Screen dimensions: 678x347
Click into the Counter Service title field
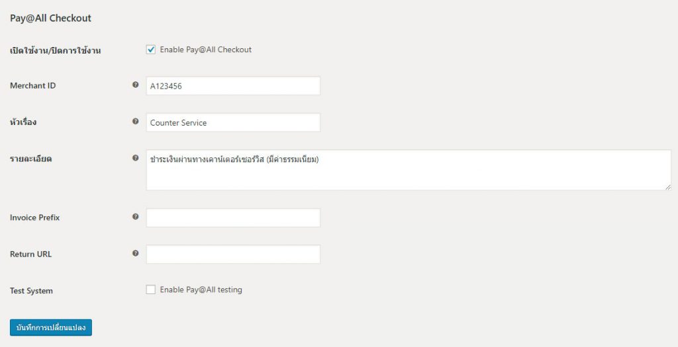(233, 122)
